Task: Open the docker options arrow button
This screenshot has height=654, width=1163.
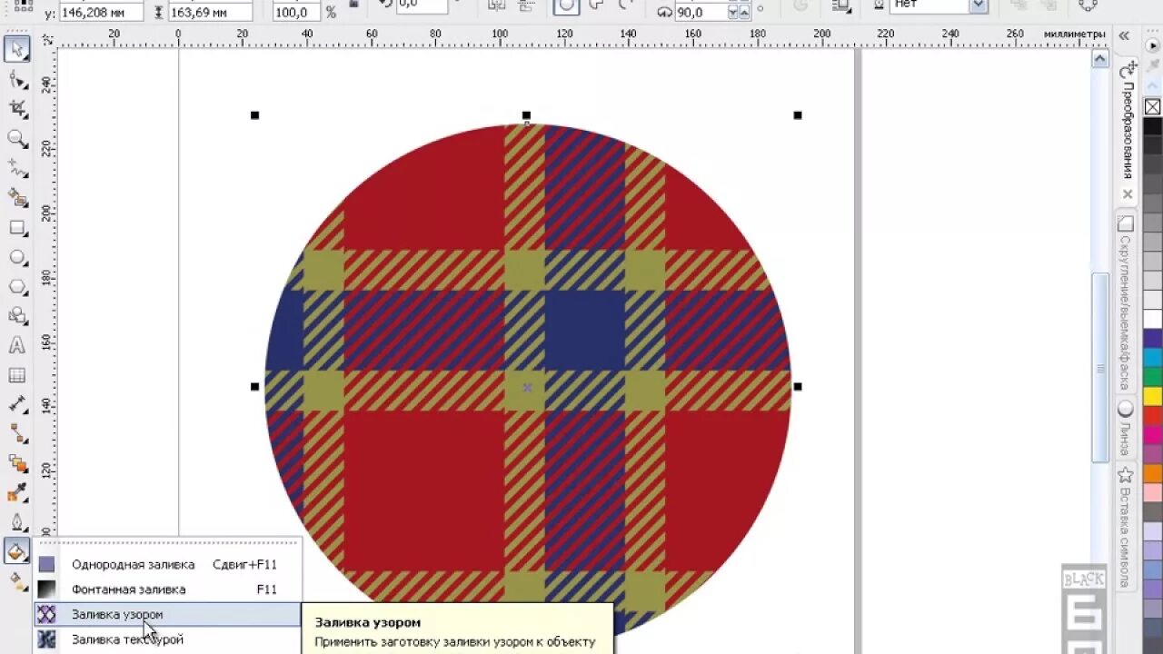Action: pyautogui.click(x=1153, y=45)
